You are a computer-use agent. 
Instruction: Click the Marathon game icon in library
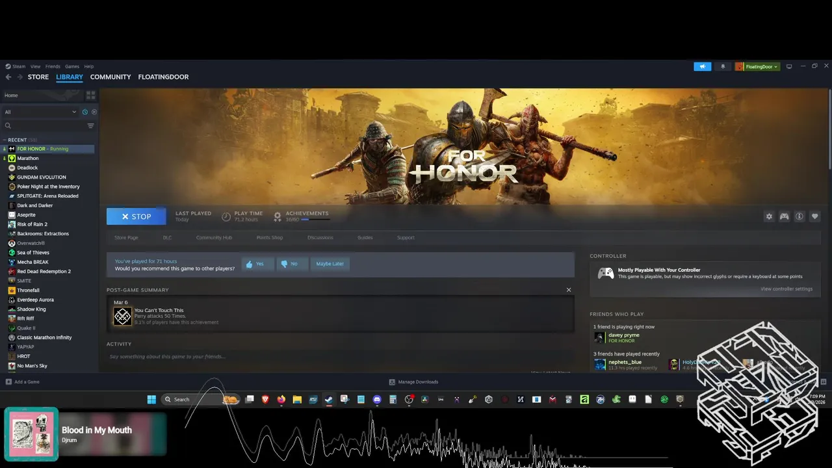[12, 158]
